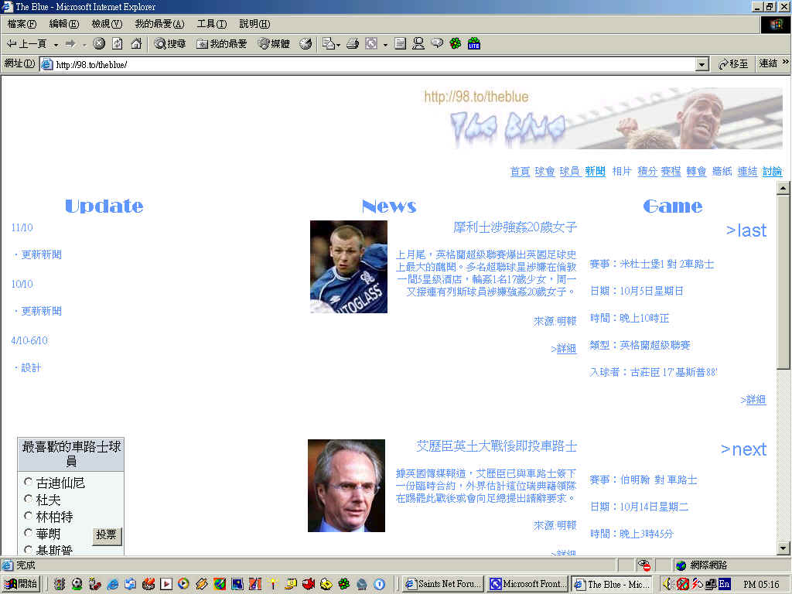The image size is (792, 594).
Task: Click the ICQ Lite toolbar icon
Action: 474,44
